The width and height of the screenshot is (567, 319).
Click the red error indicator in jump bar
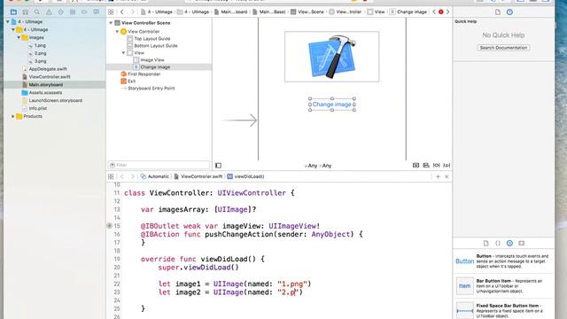pyautogui.click(x=441, y=12)
